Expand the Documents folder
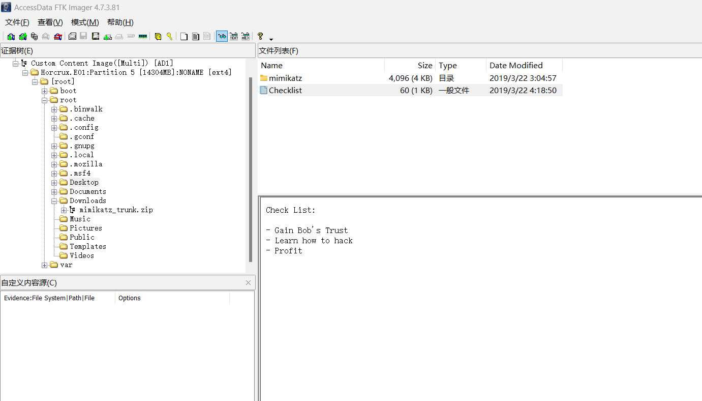702x401 pixels. click(x=54, y=191)
